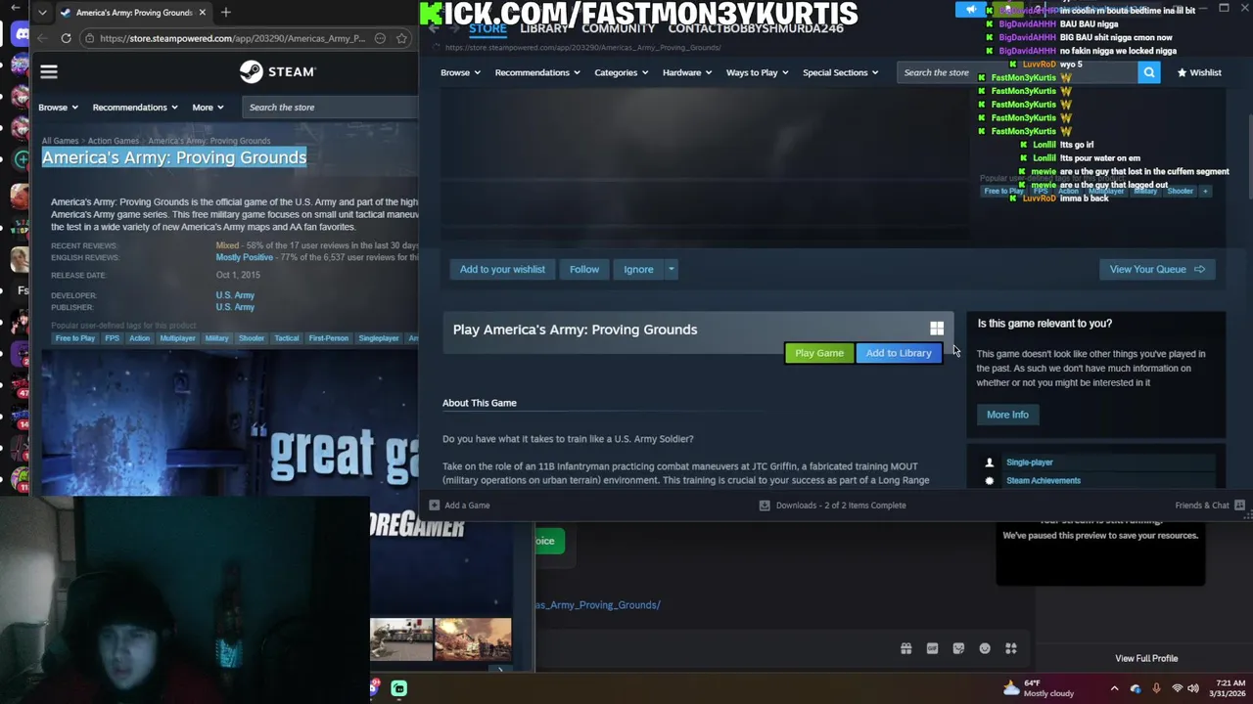Click the green Play Game button

point(819,353)
